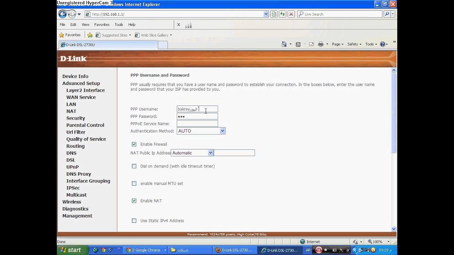
Task: Select the D-Link DSL-2730U browser tab
Action: (x=108, y=45)
